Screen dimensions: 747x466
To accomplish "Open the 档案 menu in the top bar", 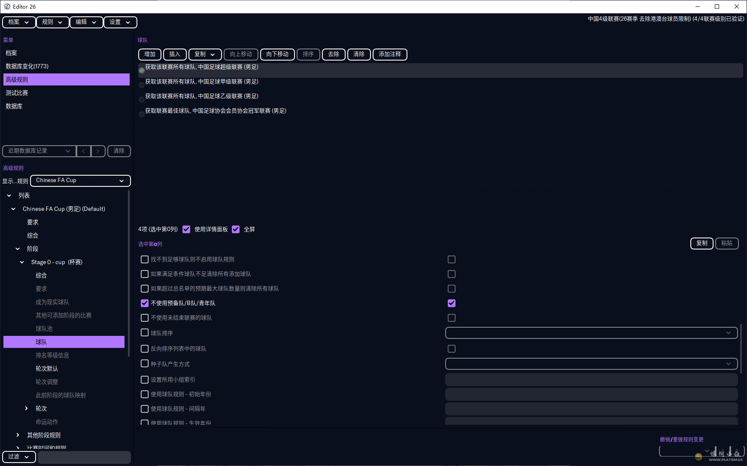I will (x=18, y=22).
